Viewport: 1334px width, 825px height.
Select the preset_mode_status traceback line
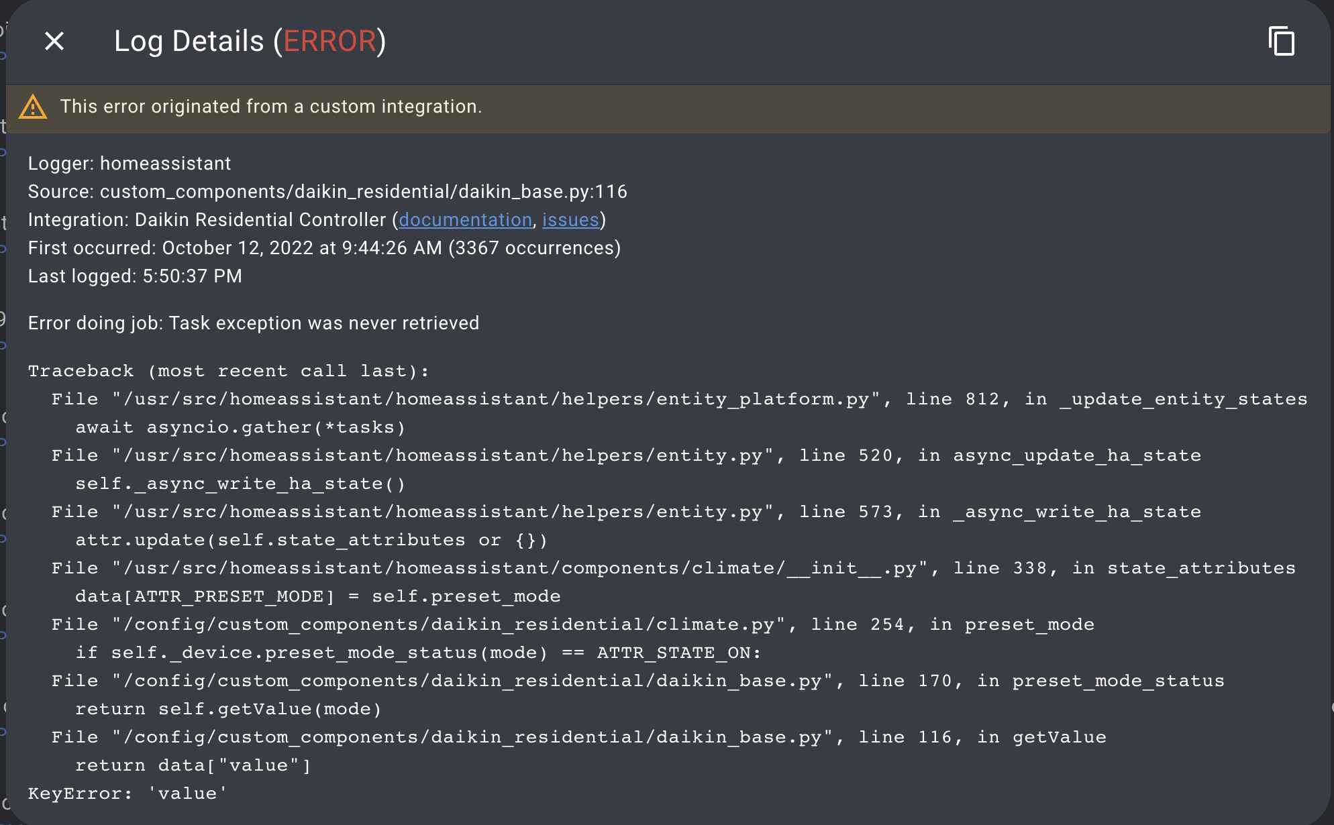pos(637,680)
